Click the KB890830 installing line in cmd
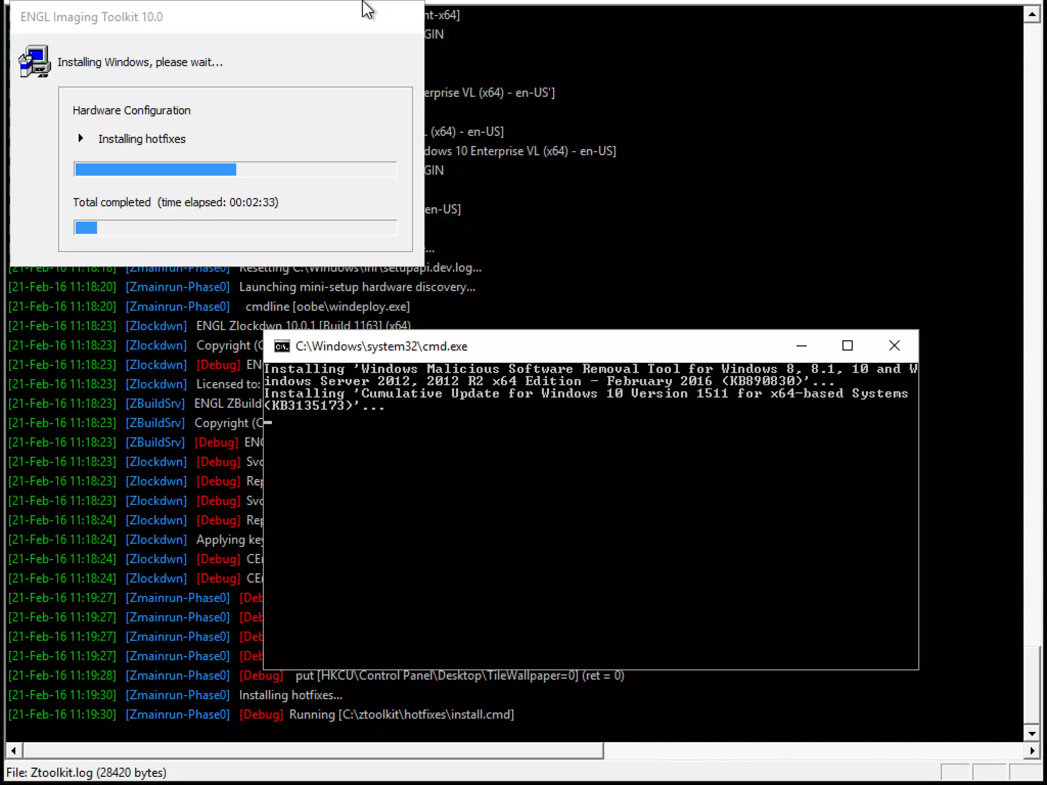 coord(590,375)
